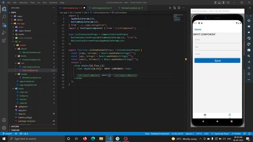253x142 pixels.
Task: Click the emulator volume down button
Action: point(249,32)
